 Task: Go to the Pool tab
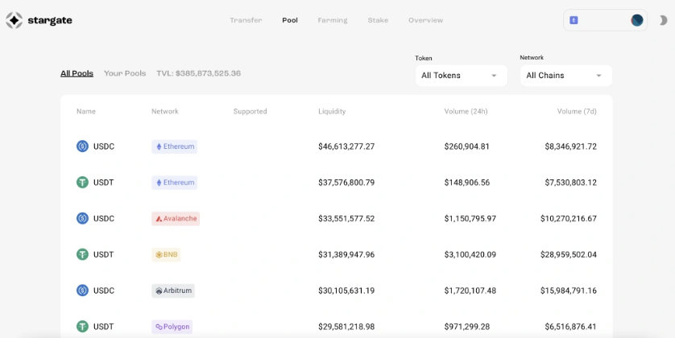pyautogui.click(x=290, y=20)
